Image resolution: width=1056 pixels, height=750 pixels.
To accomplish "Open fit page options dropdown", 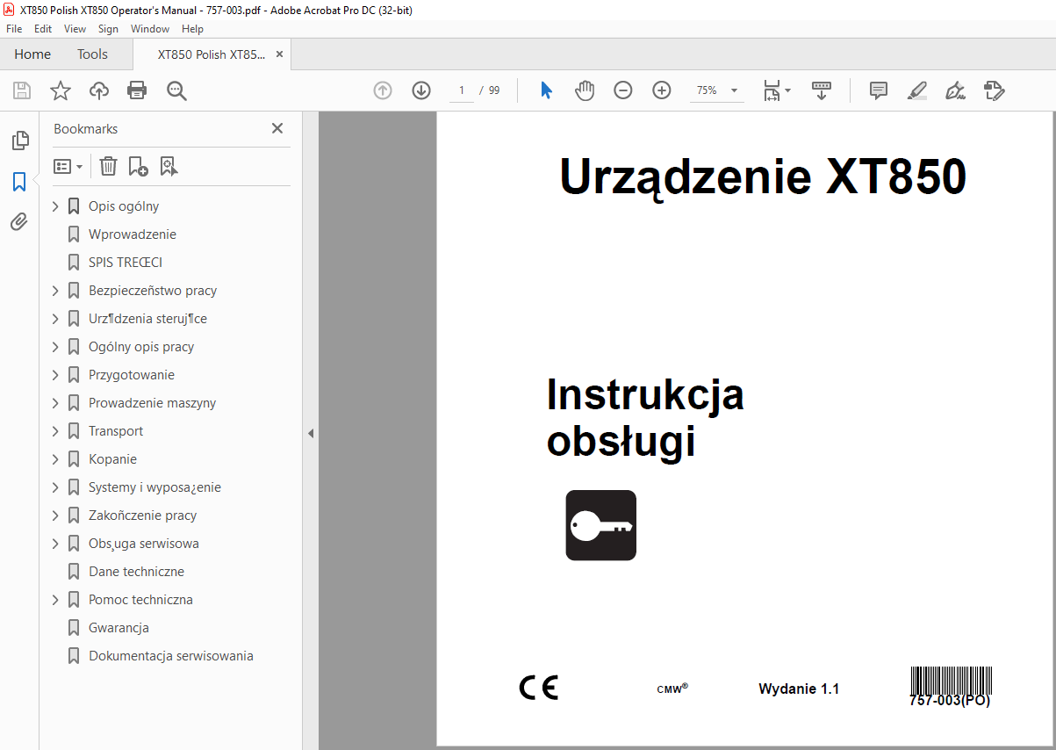I will coord(777,90).
